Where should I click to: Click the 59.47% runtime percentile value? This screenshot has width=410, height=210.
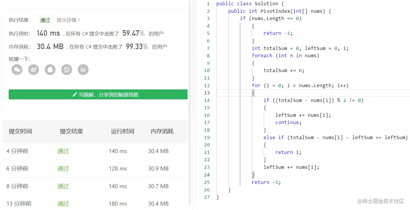(133, 33)
